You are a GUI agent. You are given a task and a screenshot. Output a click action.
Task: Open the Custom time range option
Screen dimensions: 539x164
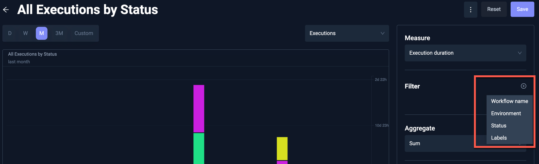pyautogui.click(x=84, y=33)
